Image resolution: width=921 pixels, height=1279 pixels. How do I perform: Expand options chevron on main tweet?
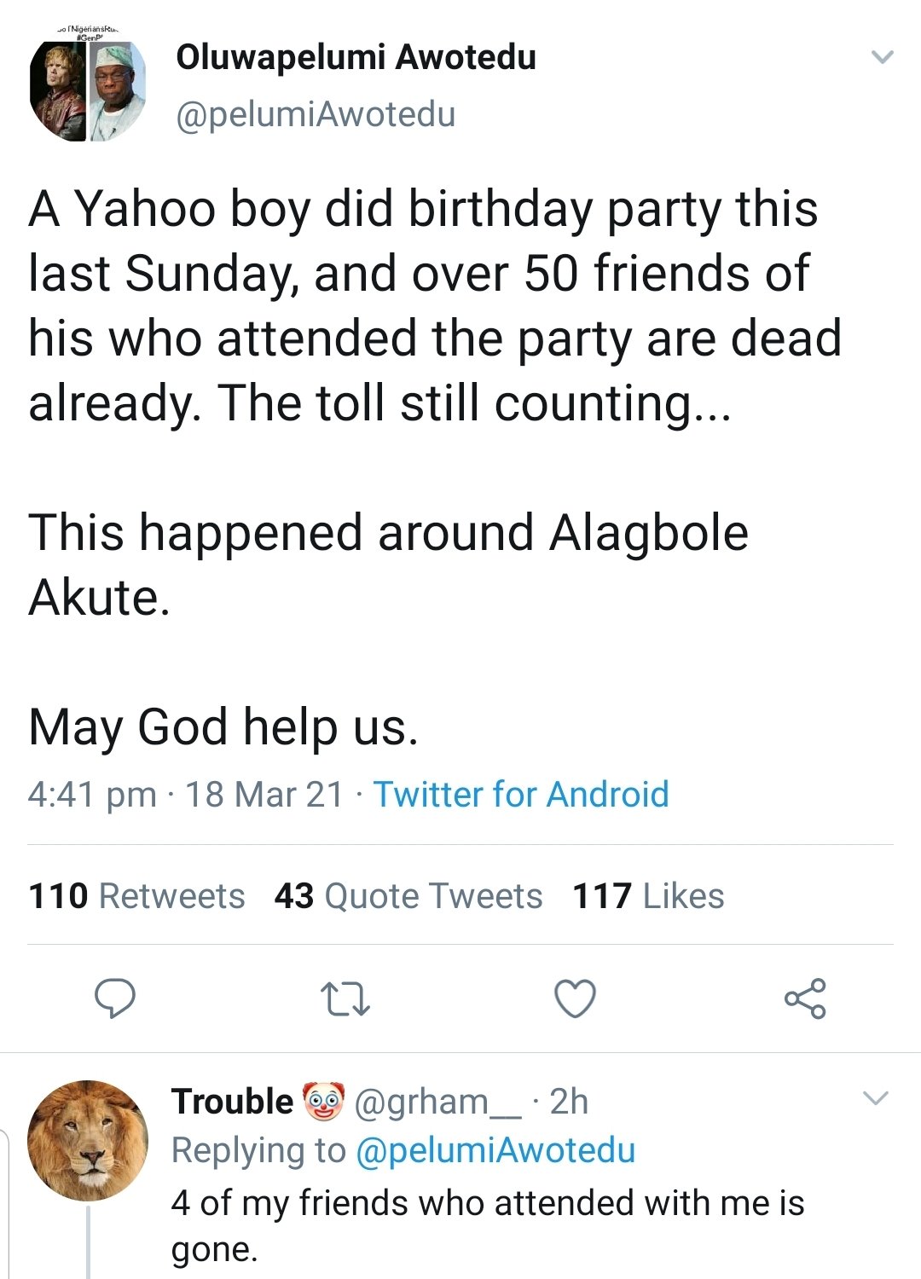pos(882,58)
